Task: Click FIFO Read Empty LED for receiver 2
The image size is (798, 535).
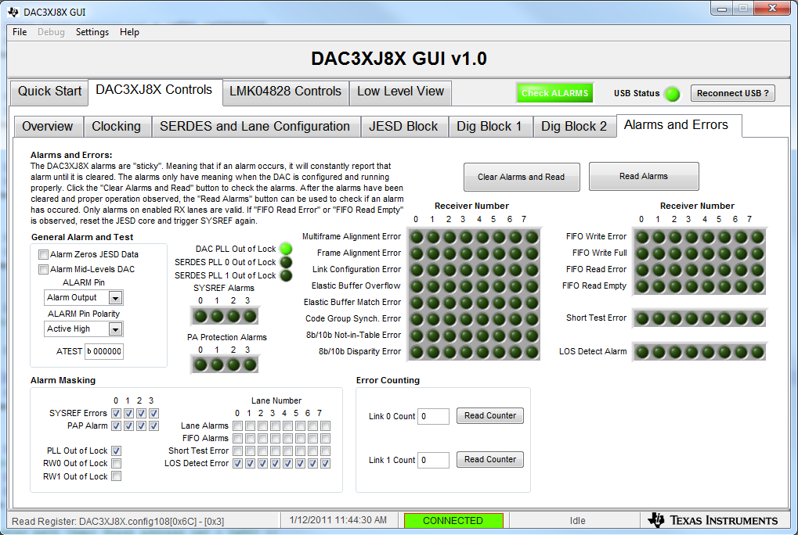Action: 675,286
